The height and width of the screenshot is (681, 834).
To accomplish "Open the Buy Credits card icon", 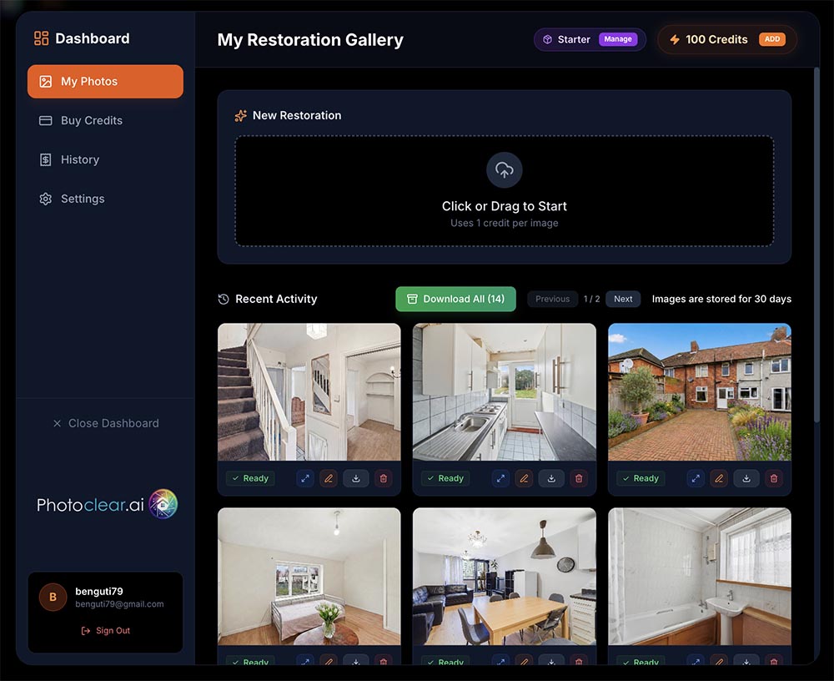I will (x=46, y=120).
